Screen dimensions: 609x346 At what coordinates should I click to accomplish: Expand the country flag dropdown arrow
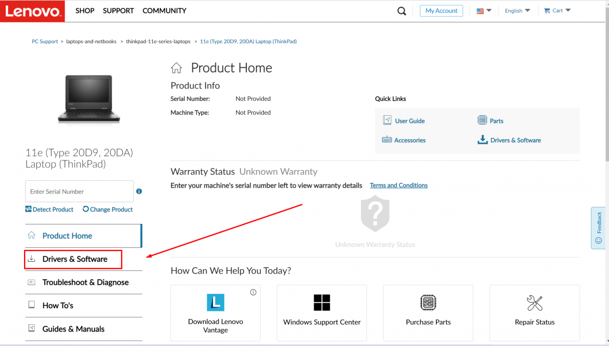(x=489, y=11)
